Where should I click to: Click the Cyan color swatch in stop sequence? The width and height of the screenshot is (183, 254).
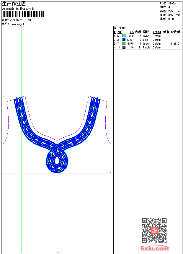(124, 36)
